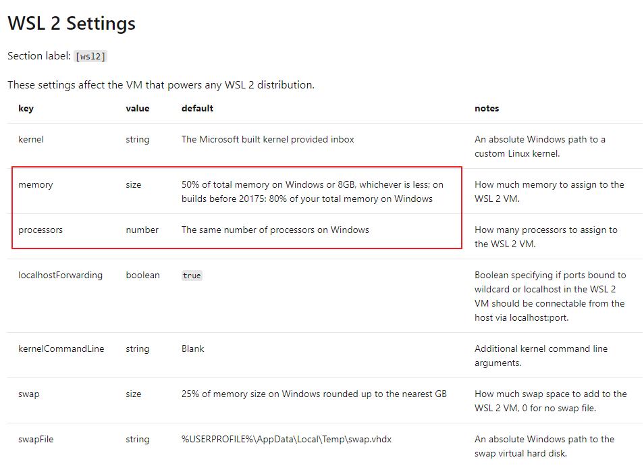Click the 'value' column header
This screenshot has height=470, width=644.
137,108
